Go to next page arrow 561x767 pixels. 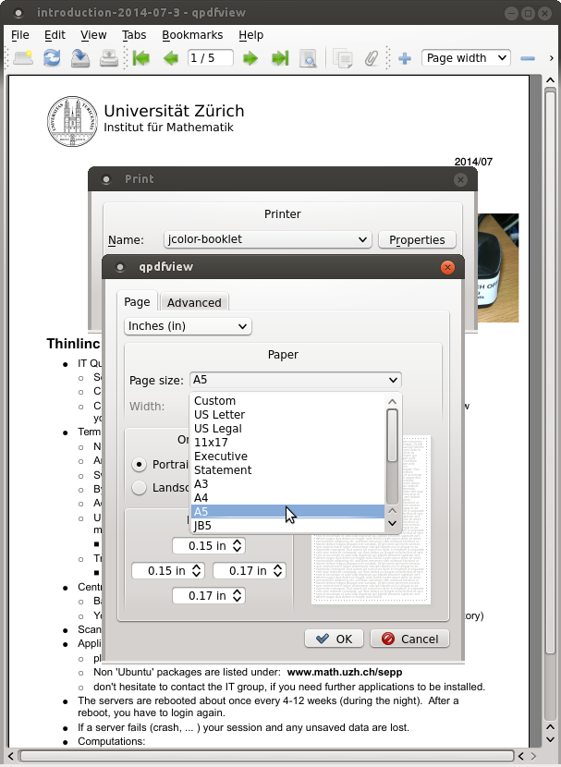pyautogui.click(x=250, y=58)
